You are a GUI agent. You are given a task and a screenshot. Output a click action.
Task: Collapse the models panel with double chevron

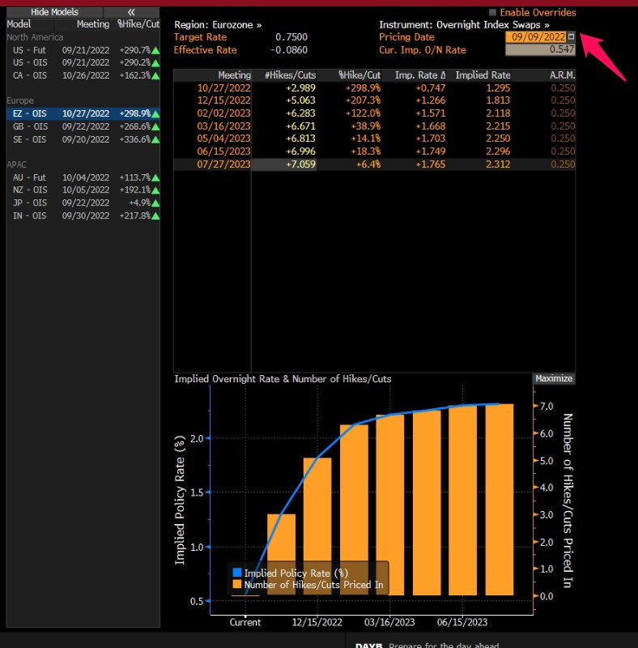(131, 12)
